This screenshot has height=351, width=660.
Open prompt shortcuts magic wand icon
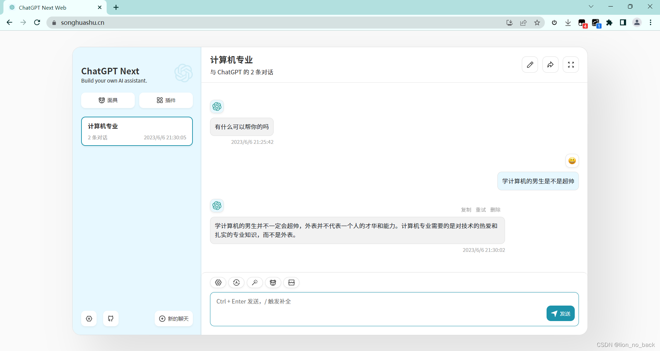[x=255, y=283]
